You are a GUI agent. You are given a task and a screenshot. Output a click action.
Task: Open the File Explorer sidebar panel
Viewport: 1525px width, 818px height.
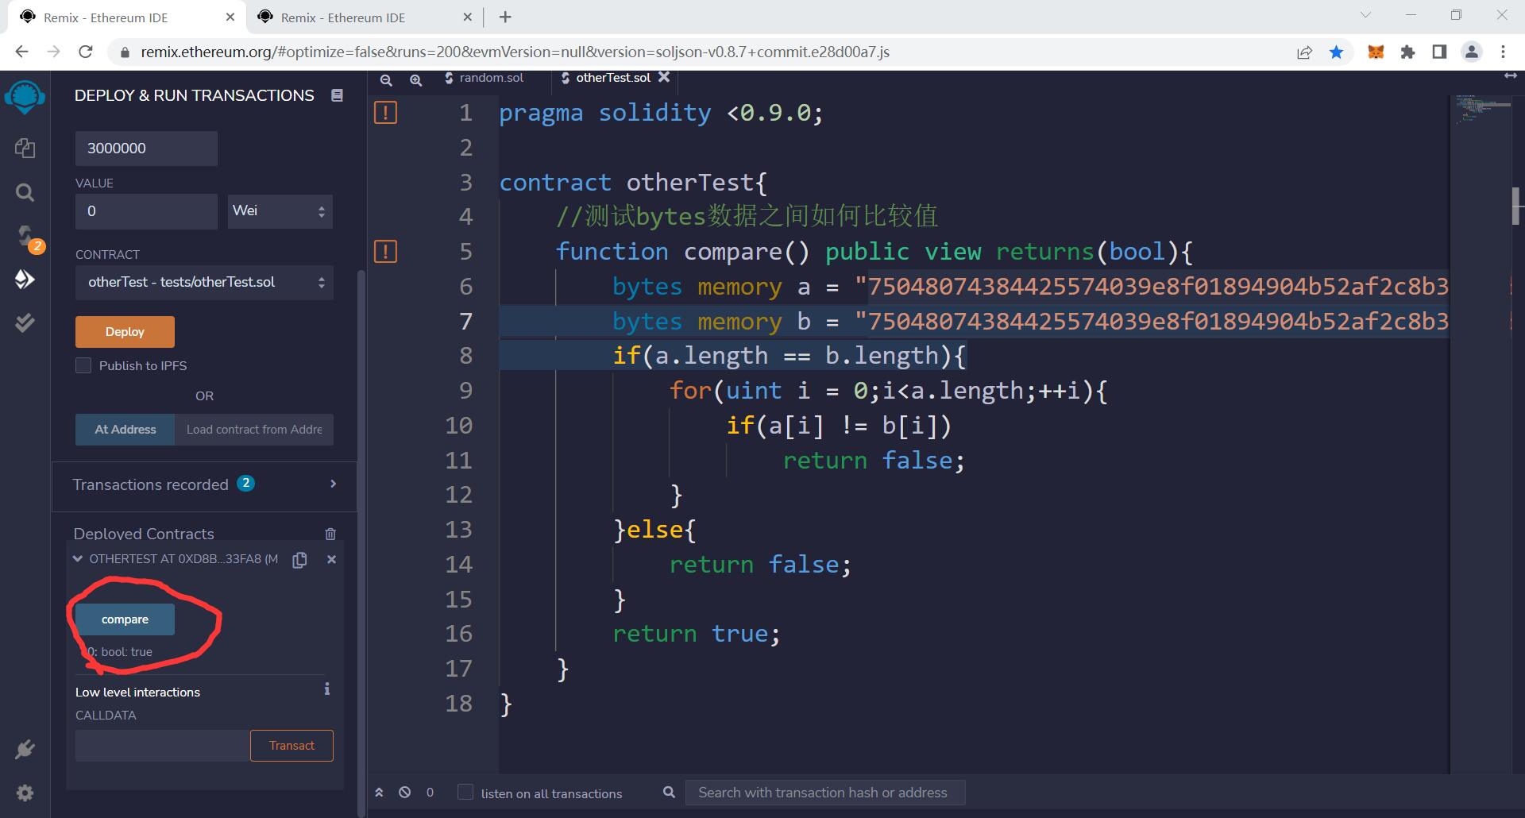tap(25, 148)
